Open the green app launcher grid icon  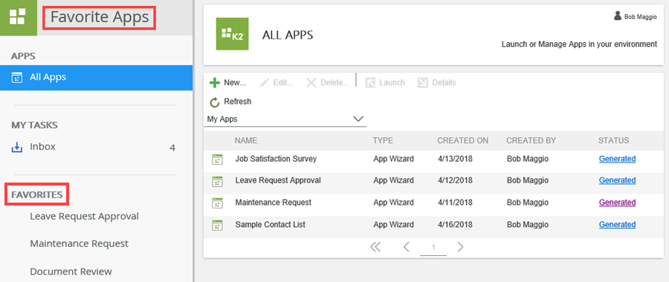(x=19, y=18)
